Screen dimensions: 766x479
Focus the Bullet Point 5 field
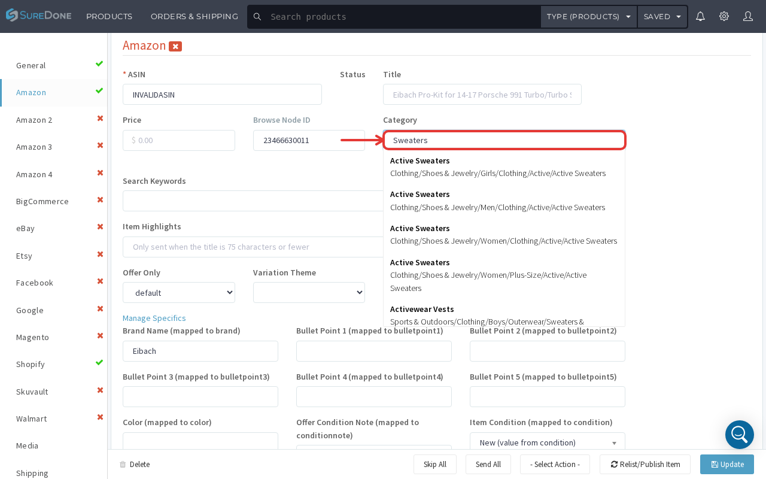pos(548,396)
